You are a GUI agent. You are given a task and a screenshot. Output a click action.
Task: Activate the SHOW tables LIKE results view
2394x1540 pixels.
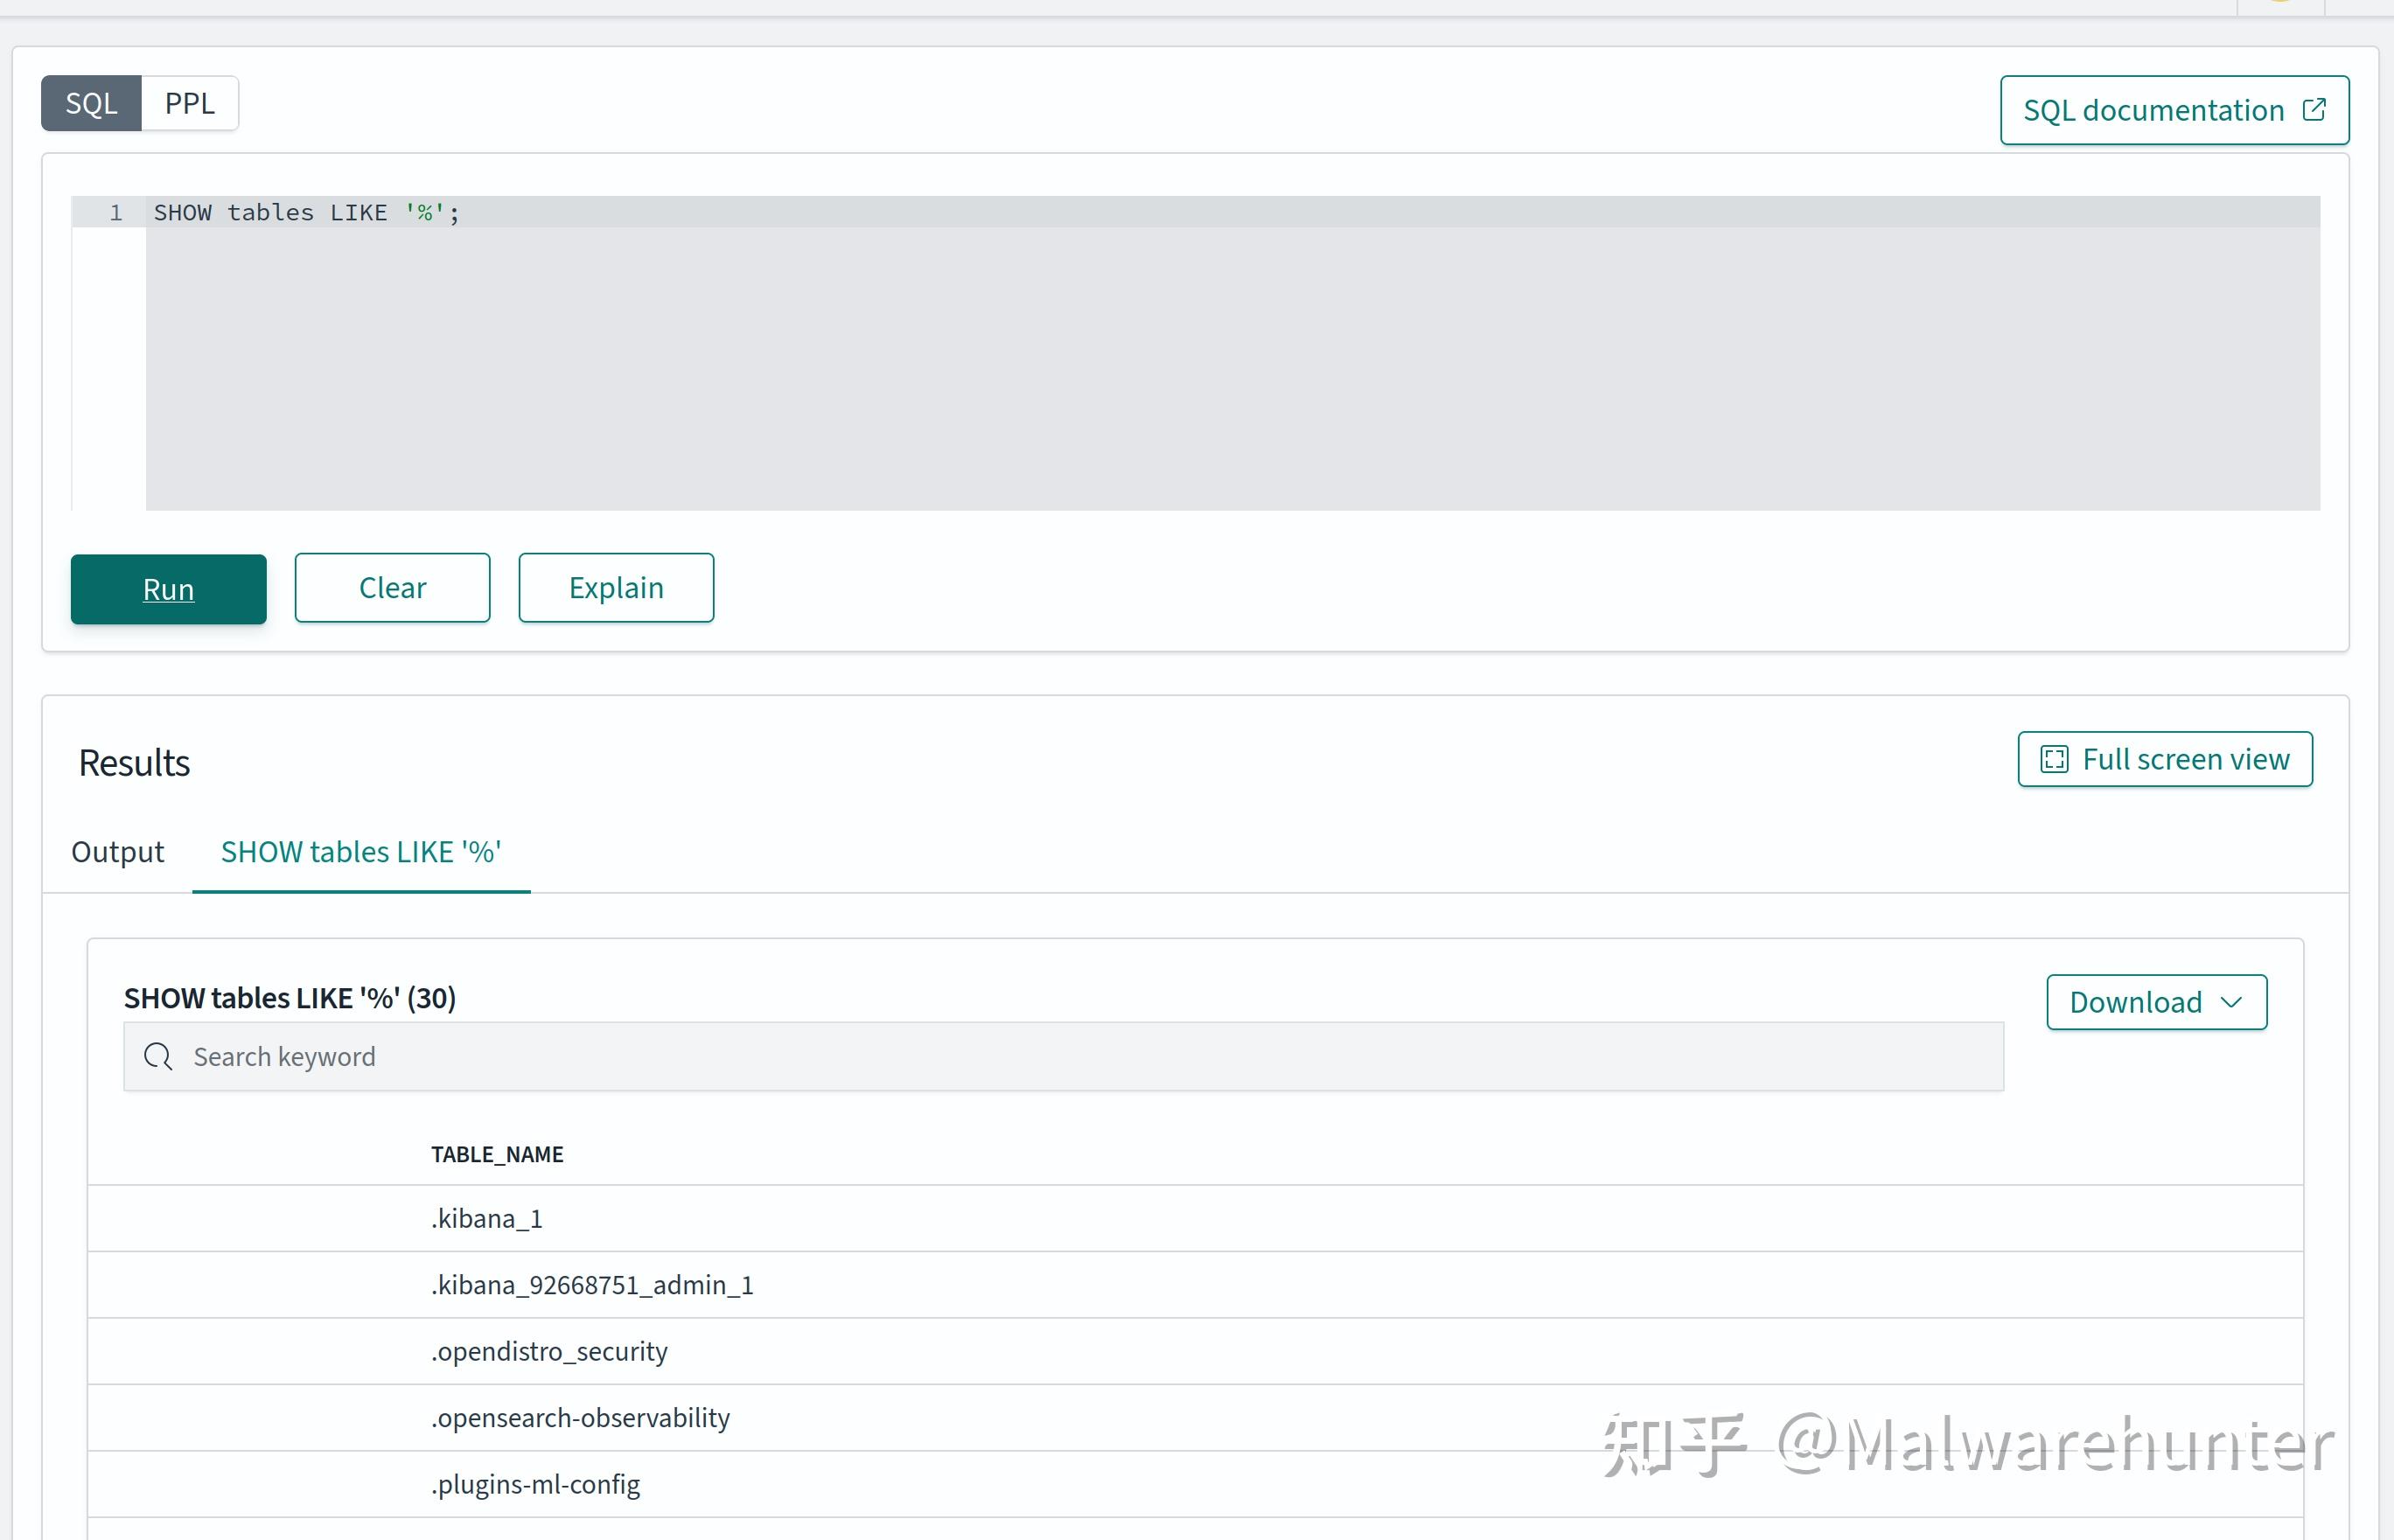(x=361, y=852)
